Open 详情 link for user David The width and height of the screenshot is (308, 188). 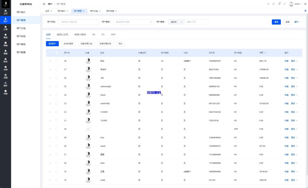click(286, 95)
